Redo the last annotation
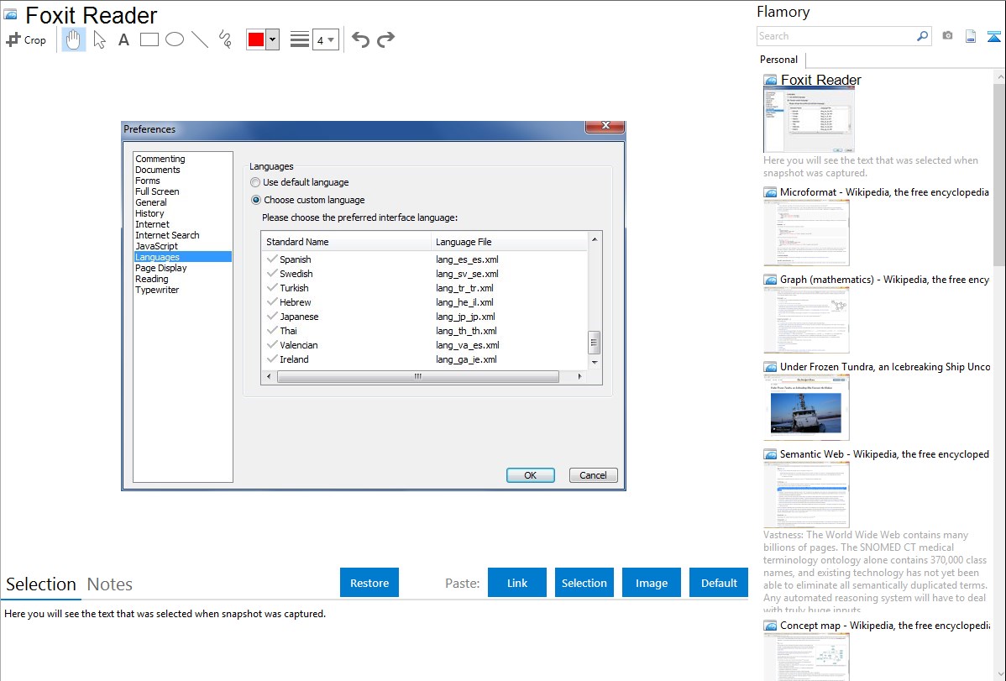The image size is (1006, 681). [x=385, y=39]
